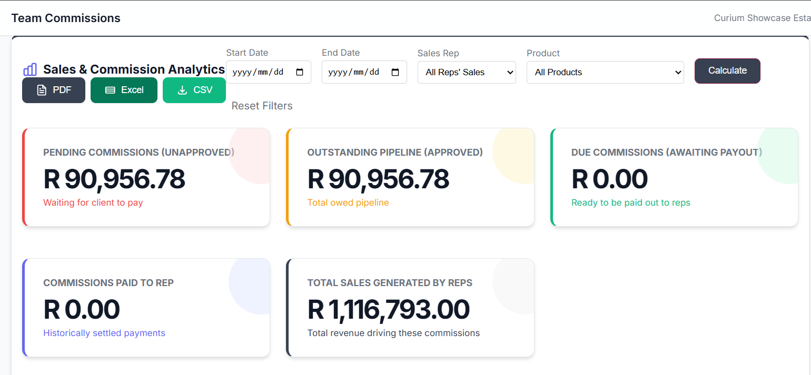Click the bar chart analytics icon

tap(30, 69)
